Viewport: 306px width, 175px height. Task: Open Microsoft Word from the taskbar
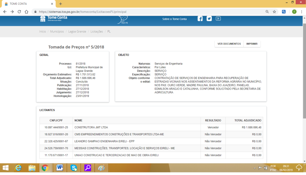tap(59, 168)
